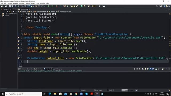Image resolution: width=171 pixels, height=96 pixels.
Task: Click TestApp class in the breadcrumb
Action: click(53, 11)
